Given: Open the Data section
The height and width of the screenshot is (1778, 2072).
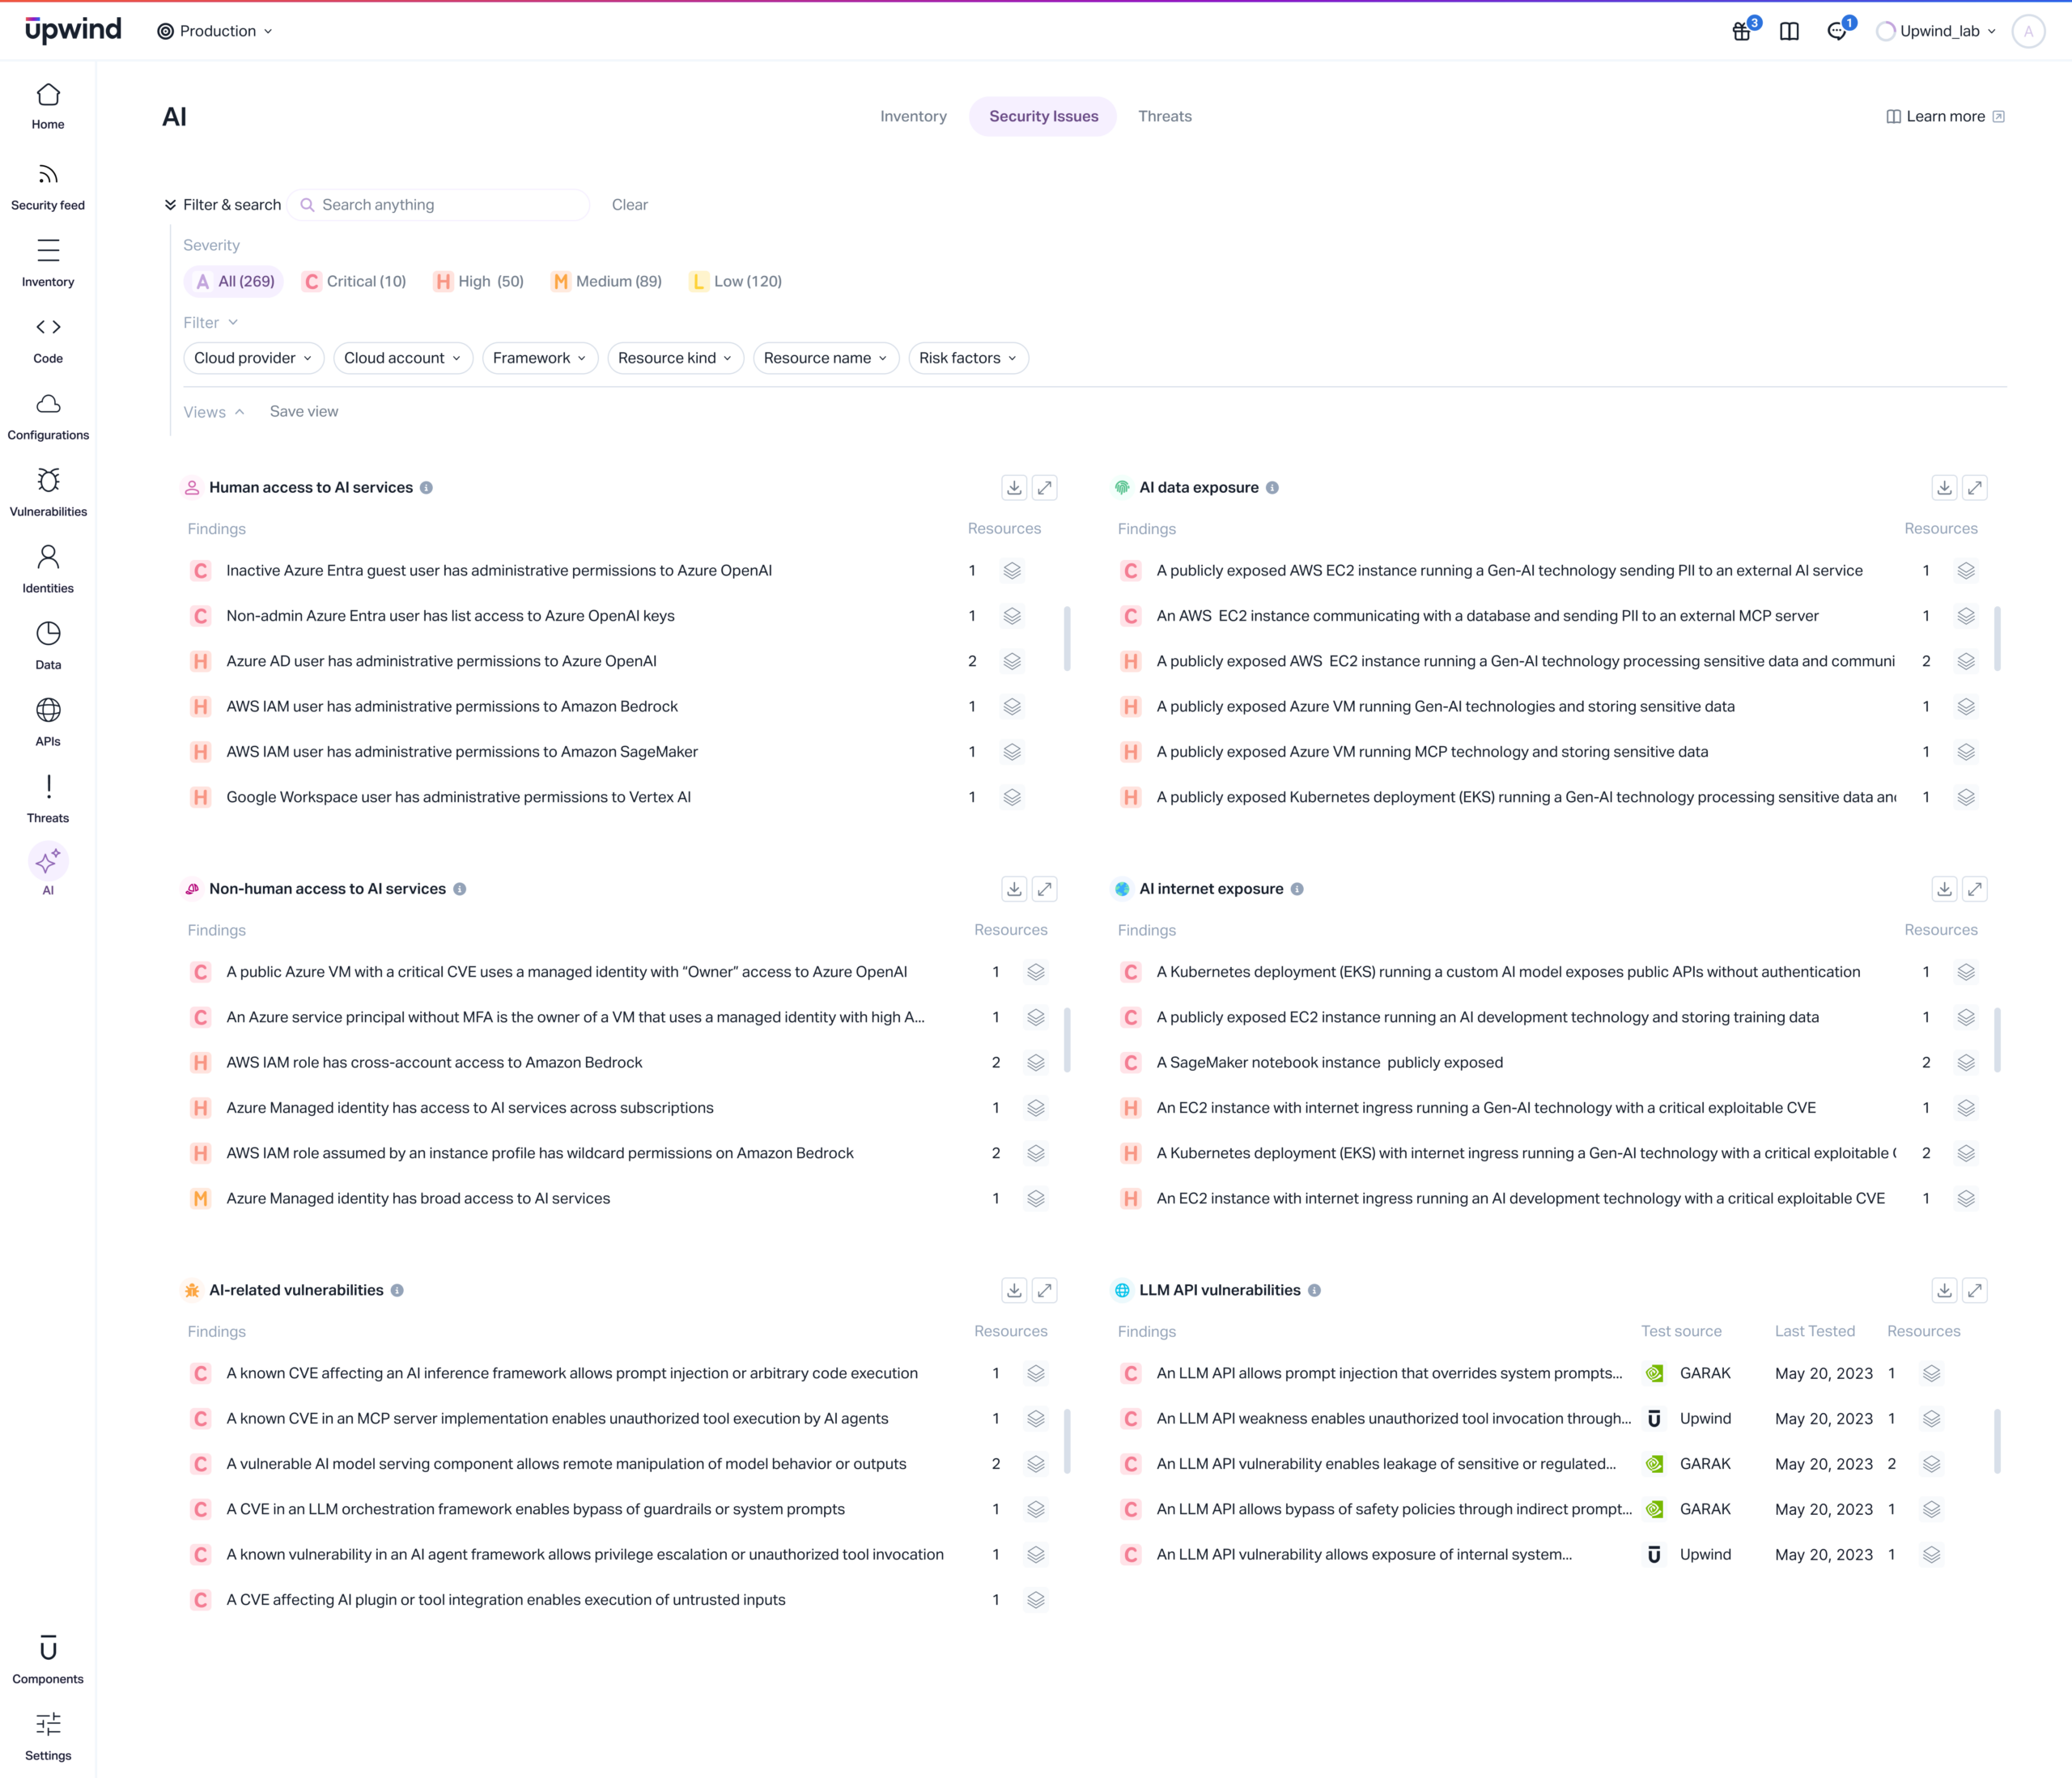Looking at the screenshot, I should point(48,646).
